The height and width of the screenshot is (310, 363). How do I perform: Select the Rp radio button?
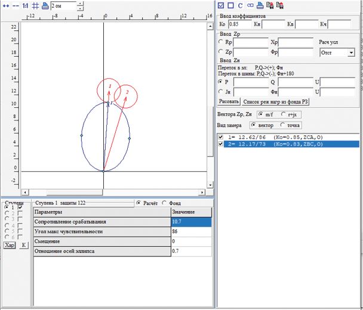pyautogui.click(x=220, y=42)
